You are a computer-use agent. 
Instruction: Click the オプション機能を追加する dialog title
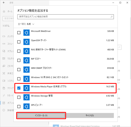(x=33, y=11)
